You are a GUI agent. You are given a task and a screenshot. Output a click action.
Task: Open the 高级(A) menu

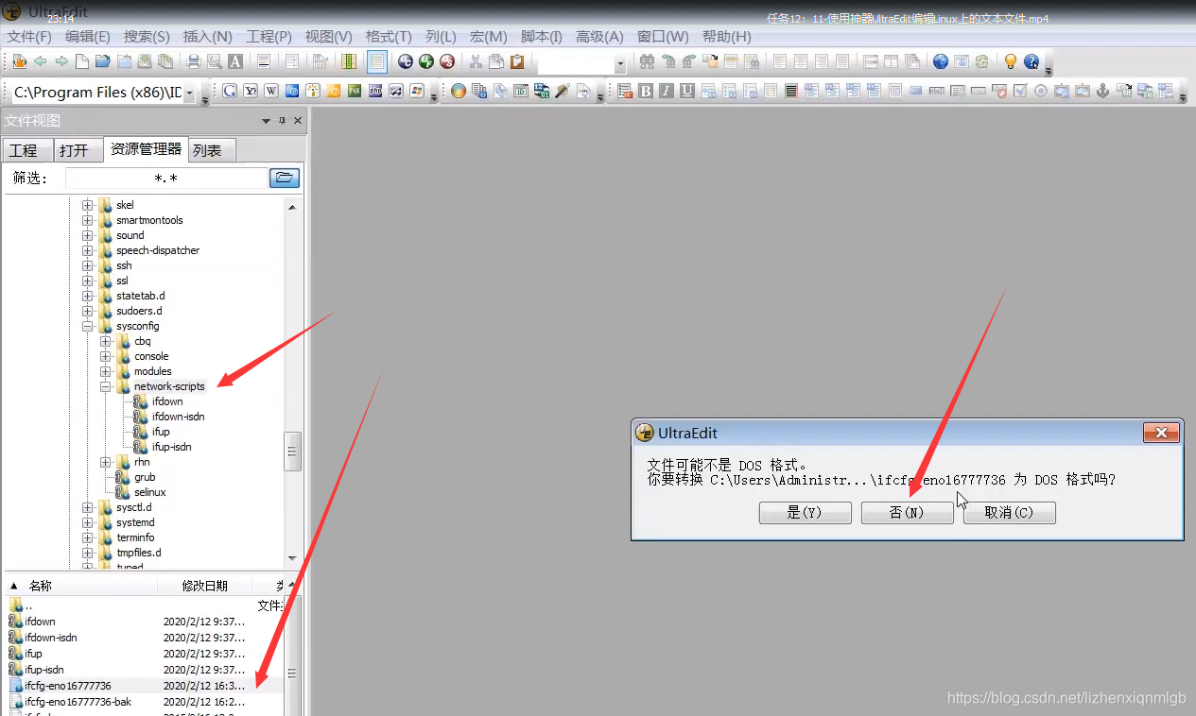(599, 36)
